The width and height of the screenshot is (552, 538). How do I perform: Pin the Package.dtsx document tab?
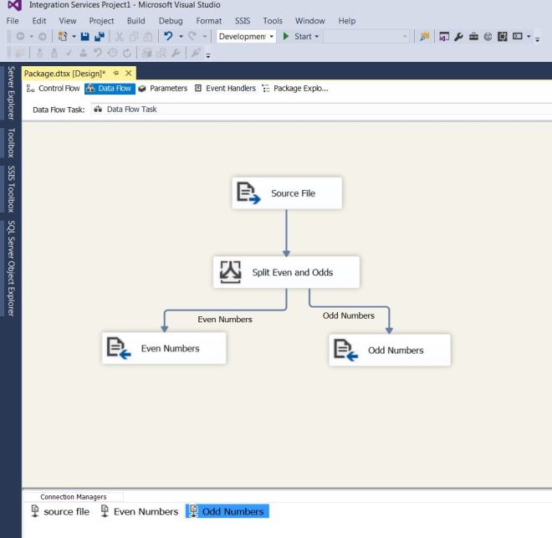point(115,74)
